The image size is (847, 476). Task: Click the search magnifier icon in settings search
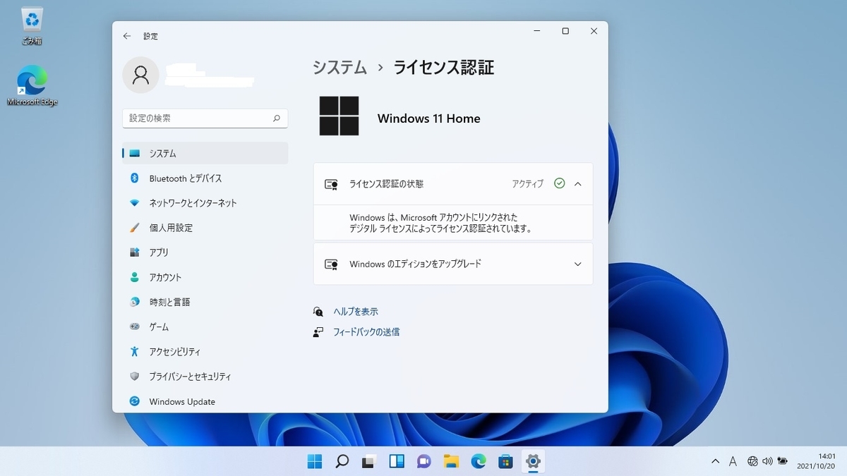pos(277,118)
